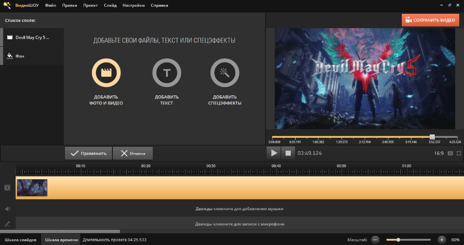The width and height of the screenshot is (464, 245).
Task: Click the music track speaker icon
Action: tap(7, 209)
